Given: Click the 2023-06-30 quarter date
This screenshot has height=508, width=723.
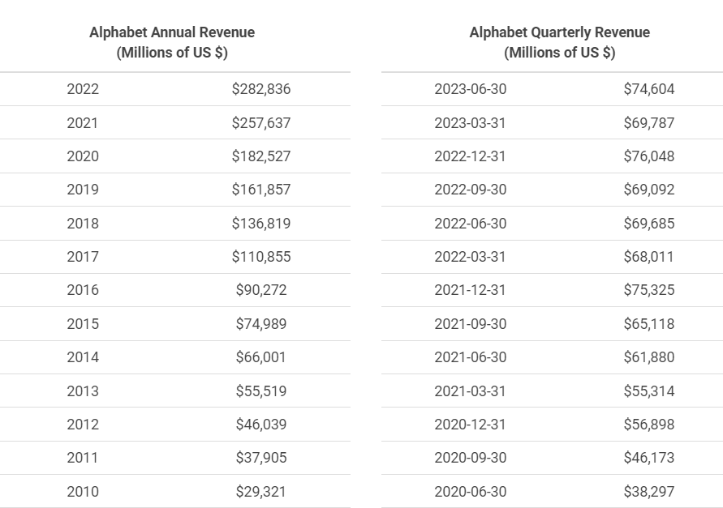Looking at the screenshot, I should coord(470,89).
